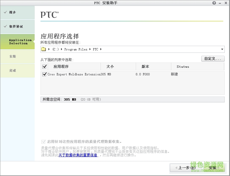This screenshot has height=176, width=230.
Task: Click the 自定义... button
Action: [x=213, y=59]
